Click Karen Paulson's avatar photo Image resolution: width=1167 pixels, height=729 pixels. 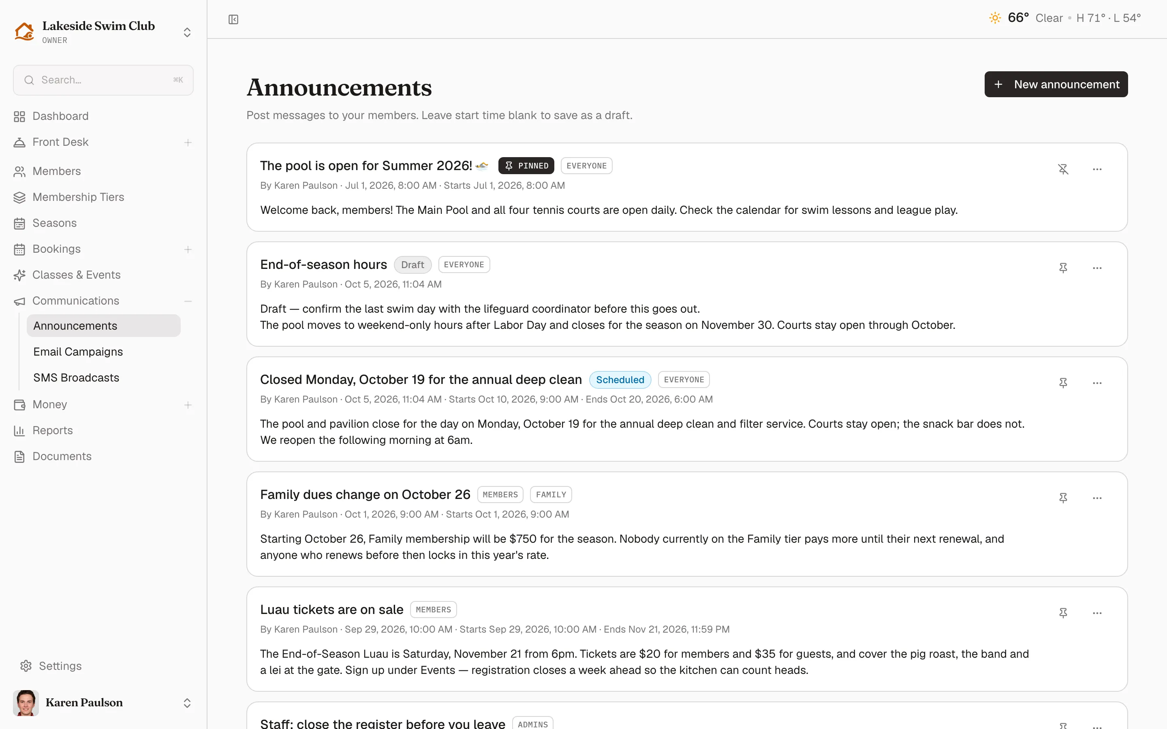pyautogui.click(x=26, y=703)
